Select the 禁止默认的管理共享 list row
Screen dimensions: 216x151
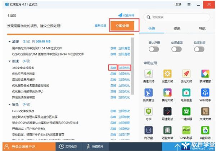point(71,117)
